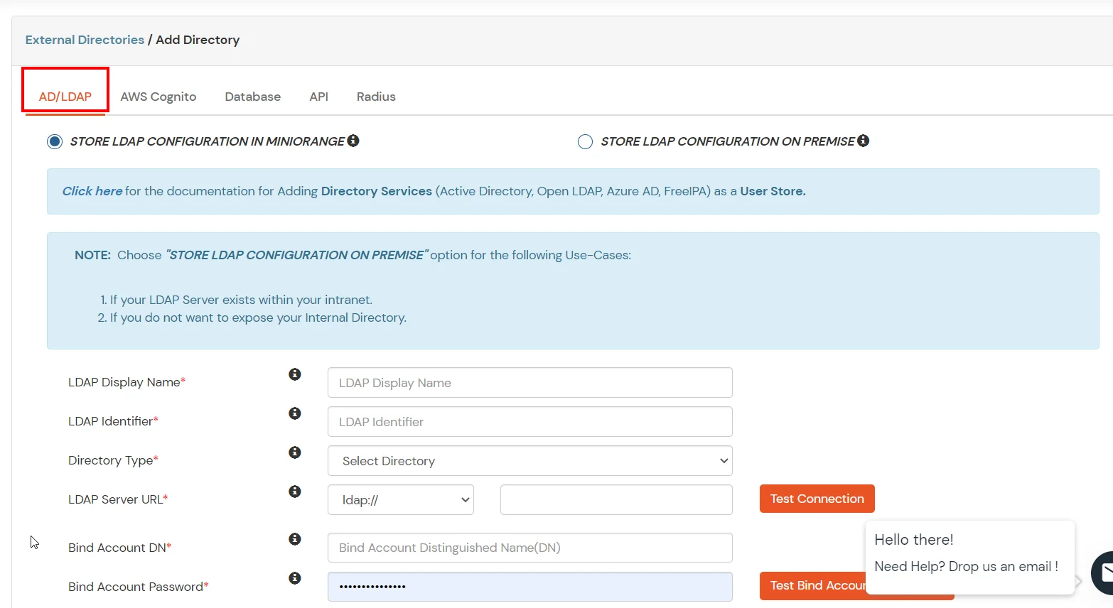1113x608 pixels.
Task: Switch to the AWS Cognito tab
Action: pyautogui.click(x=158, y=97)
